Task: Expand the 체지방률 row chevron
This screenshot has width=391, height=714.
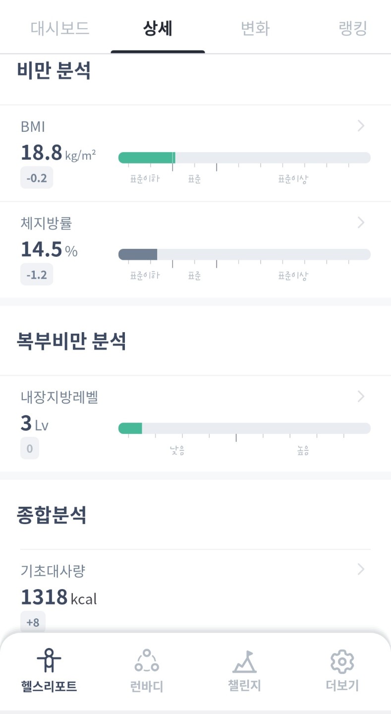Action: point(361,223)
